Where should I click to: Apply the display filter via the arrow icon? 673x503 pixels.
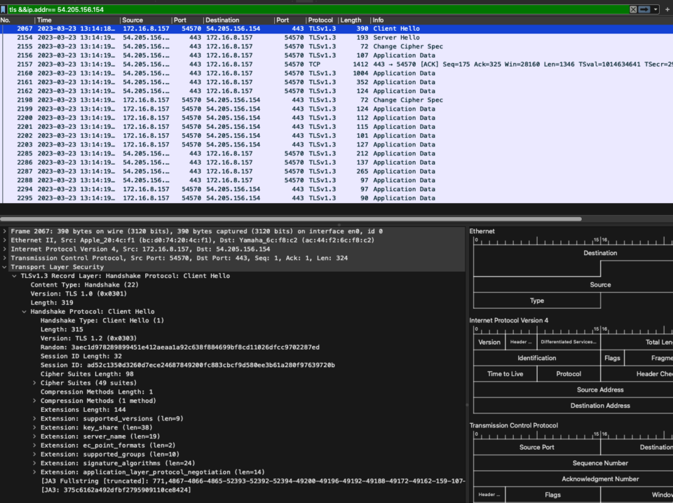point(644,9)
